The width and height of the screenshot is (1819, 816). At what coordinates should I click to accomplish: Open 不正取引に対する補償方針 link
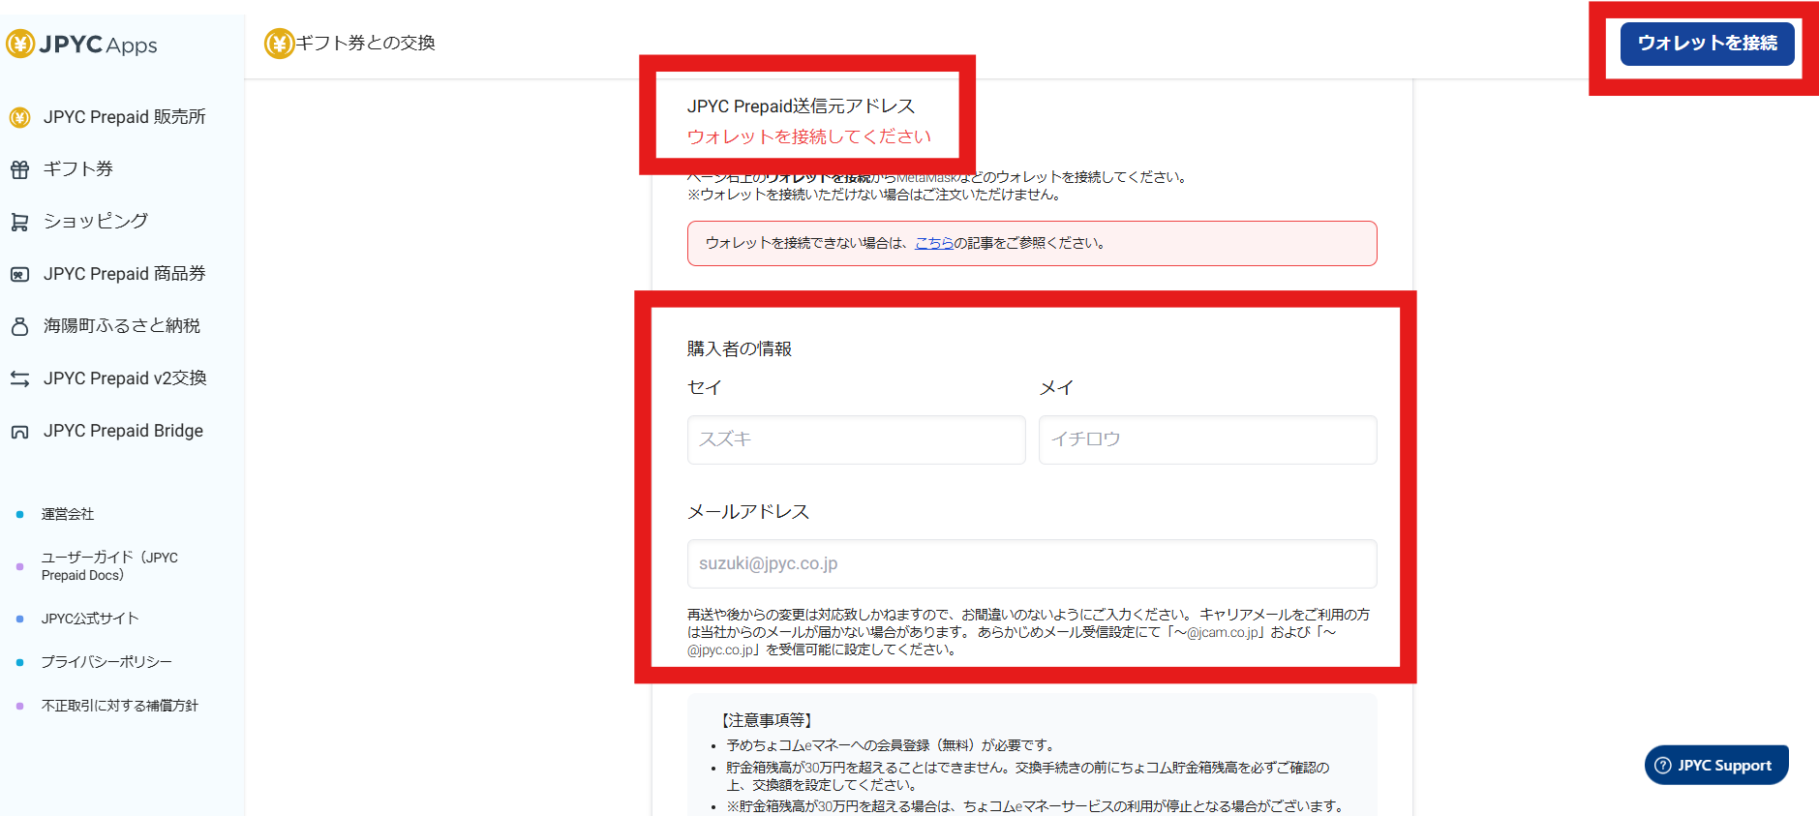pos(120,706)
